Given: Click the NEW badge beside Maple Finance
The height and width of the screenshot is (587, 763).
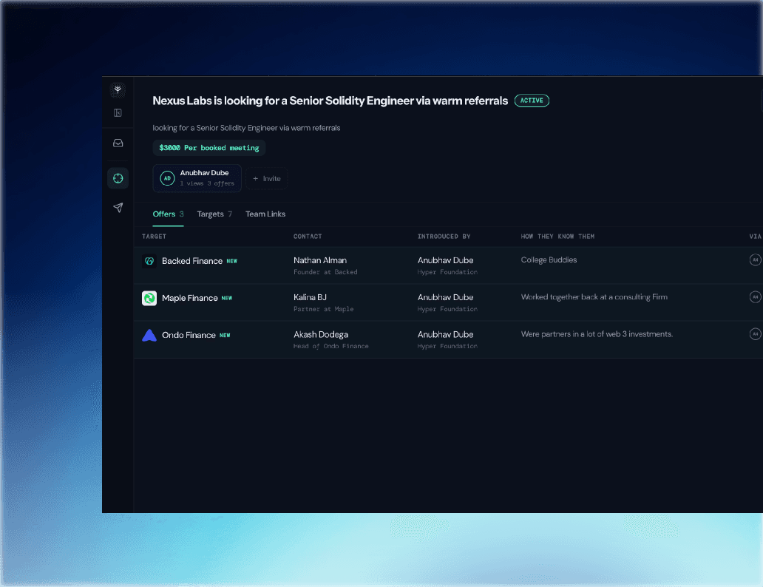Looking at the screenshot, I should click(227, 299).
